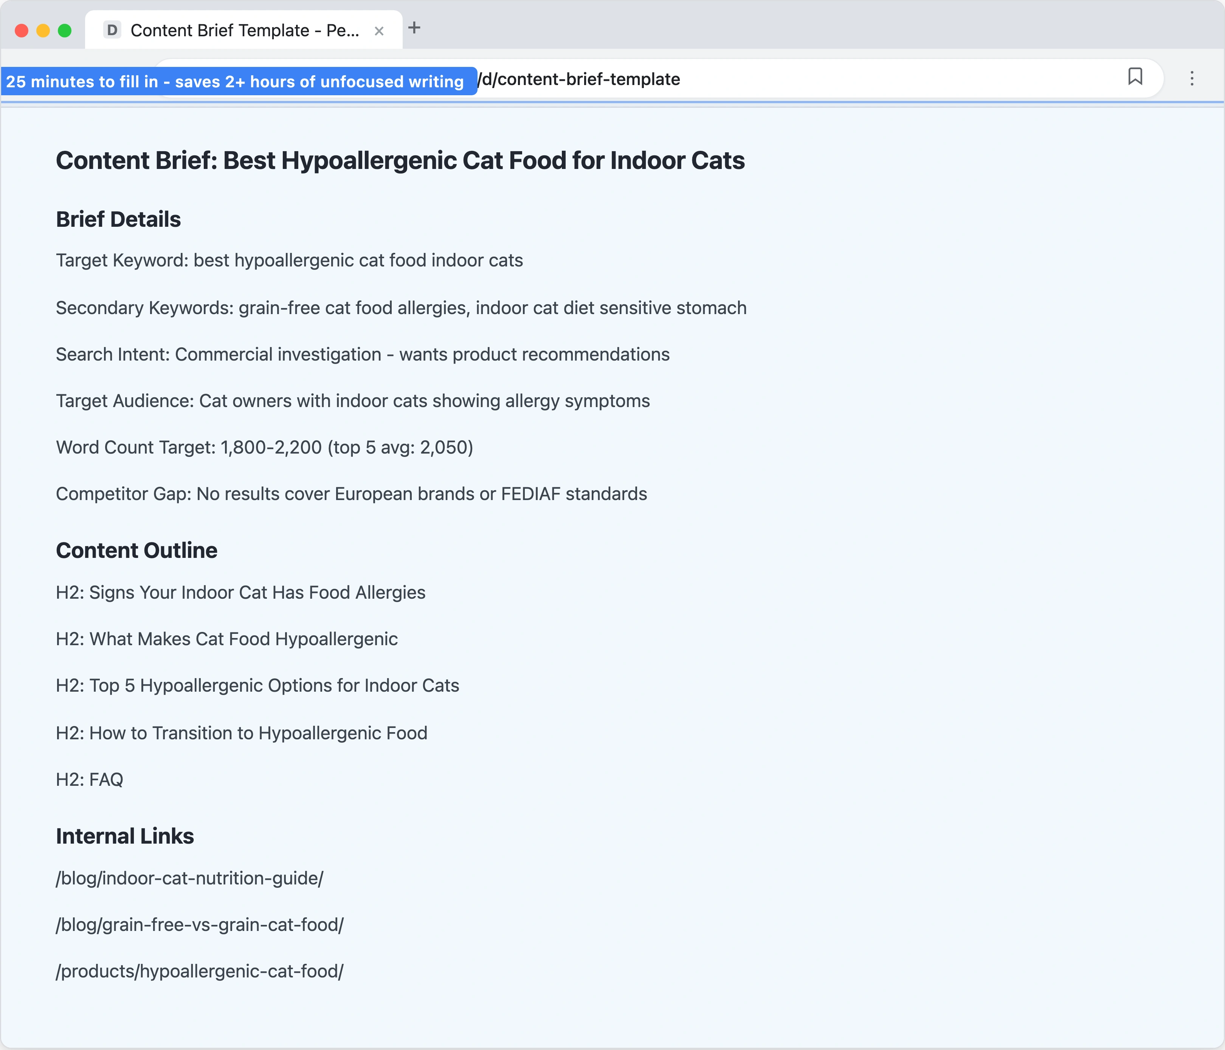Screen dimensions: 1225x1050
Task: Close the Content Brief Template tab
Action: 379,31
